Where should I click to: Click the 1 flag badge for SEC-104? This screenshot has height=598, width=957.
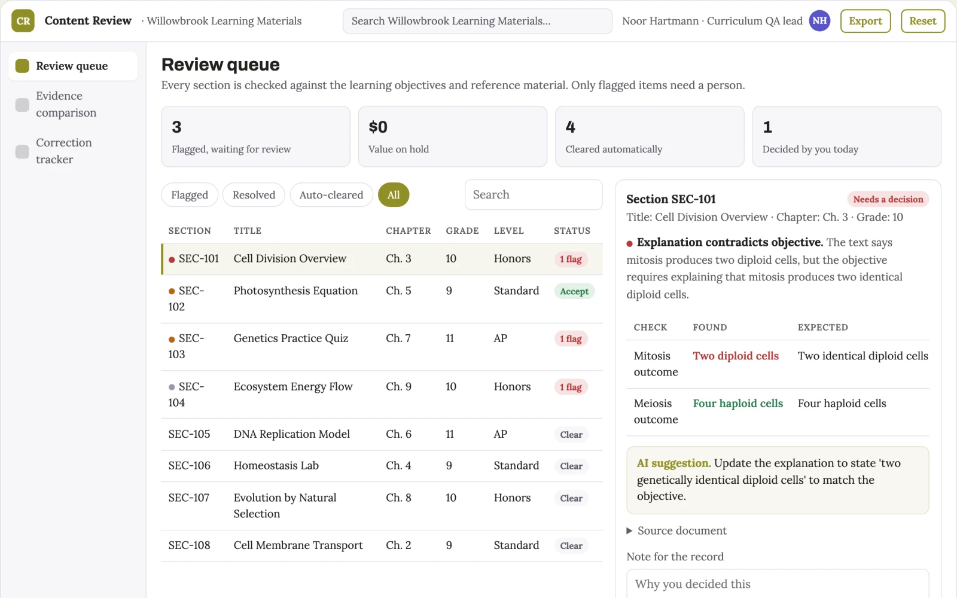point(571,388)
